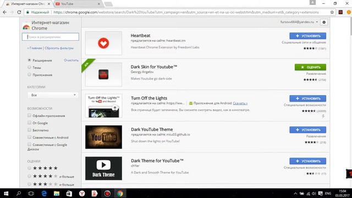Image resolution: width=352 pixels, height=198 pixels.
Task: Install the Heartbeat extension
Action: pyautogui.click(x=308, y=36)
